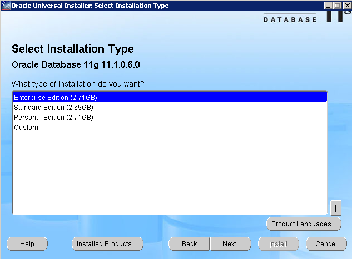The image size is (352, 259).
Task: Open Product Languages dialog
Action: click(x=304, y=224)
